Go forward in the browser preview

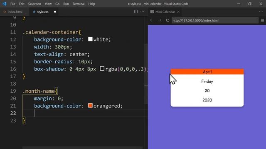160,20
